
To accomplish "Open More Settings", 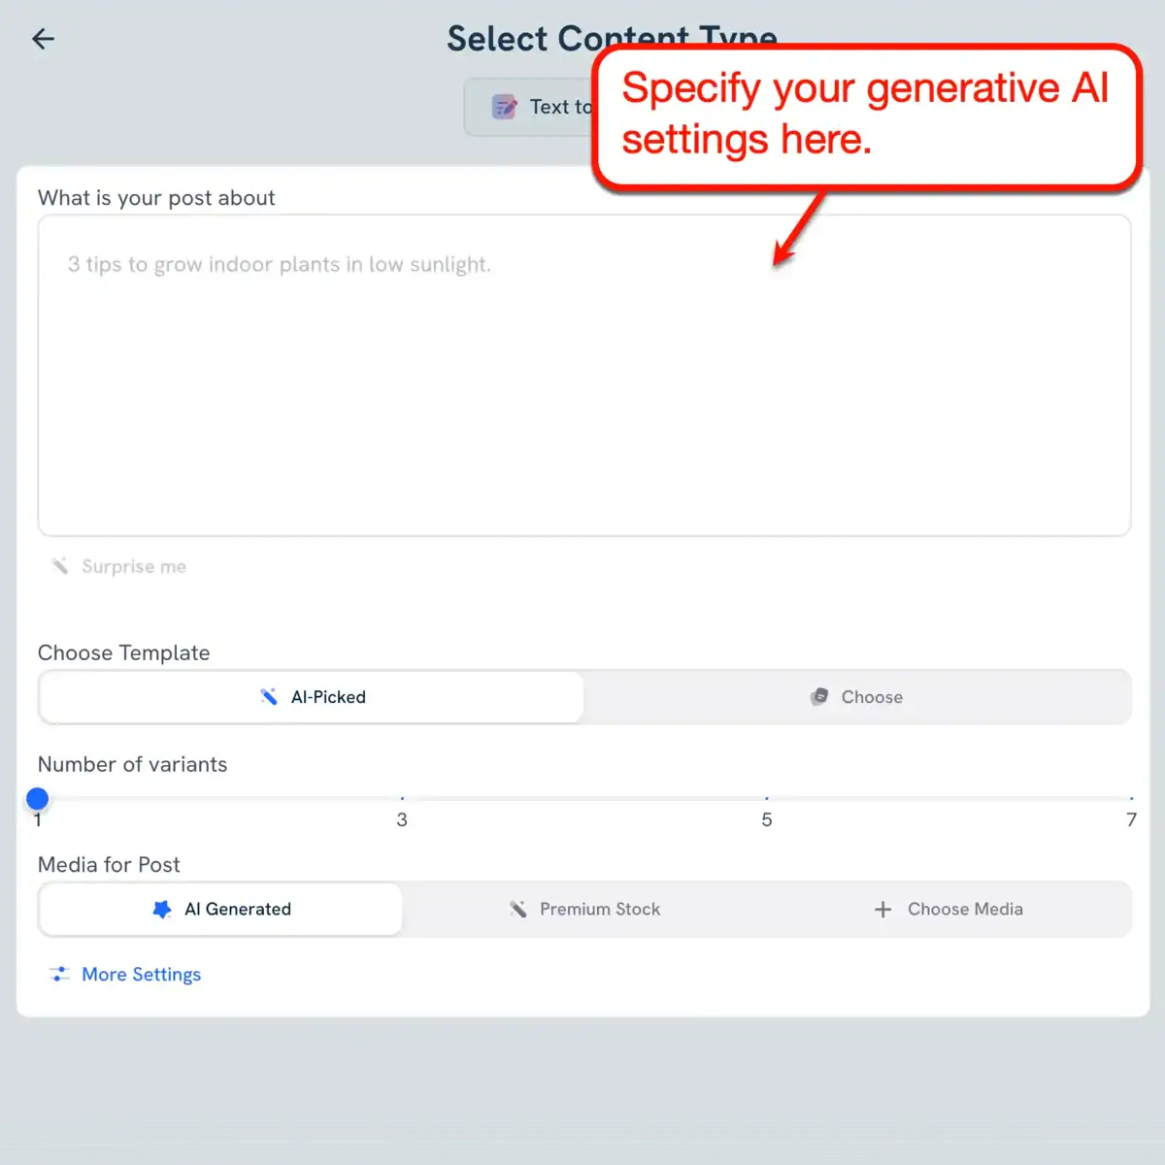I will [141, 974].
